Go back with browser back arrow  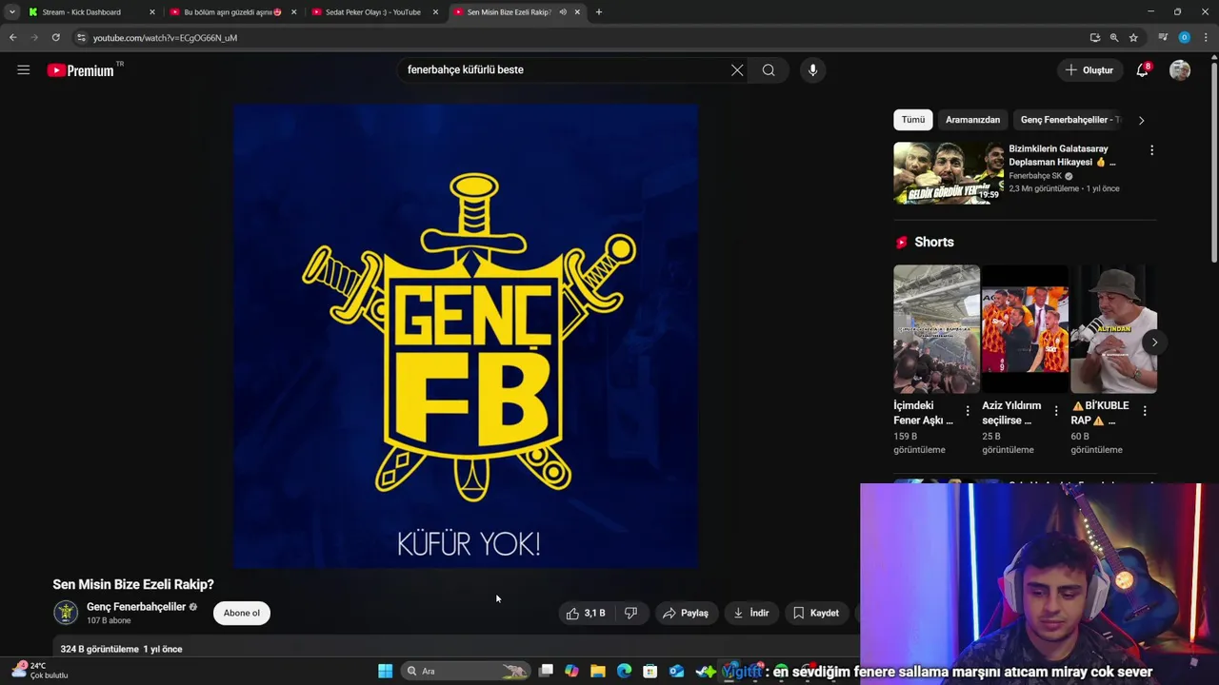click(12, 37)
